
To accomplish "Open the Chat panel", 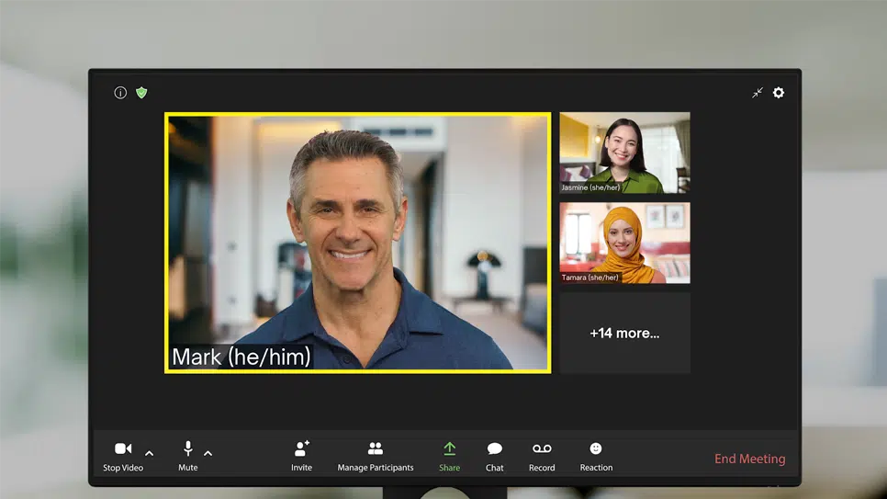I will tap(494, 457).
